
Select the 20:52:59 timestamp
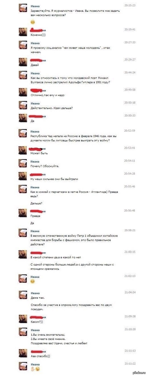pos(130,130)
